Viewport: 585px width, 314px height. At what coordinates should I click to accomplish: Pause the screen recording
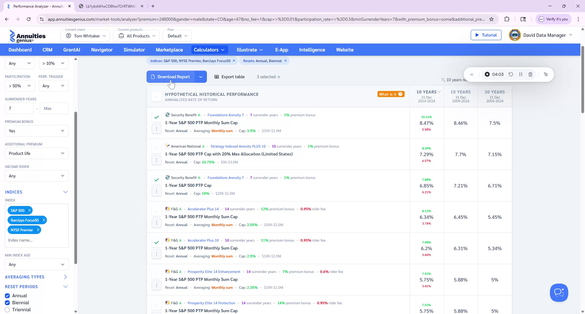coord(521,74)
